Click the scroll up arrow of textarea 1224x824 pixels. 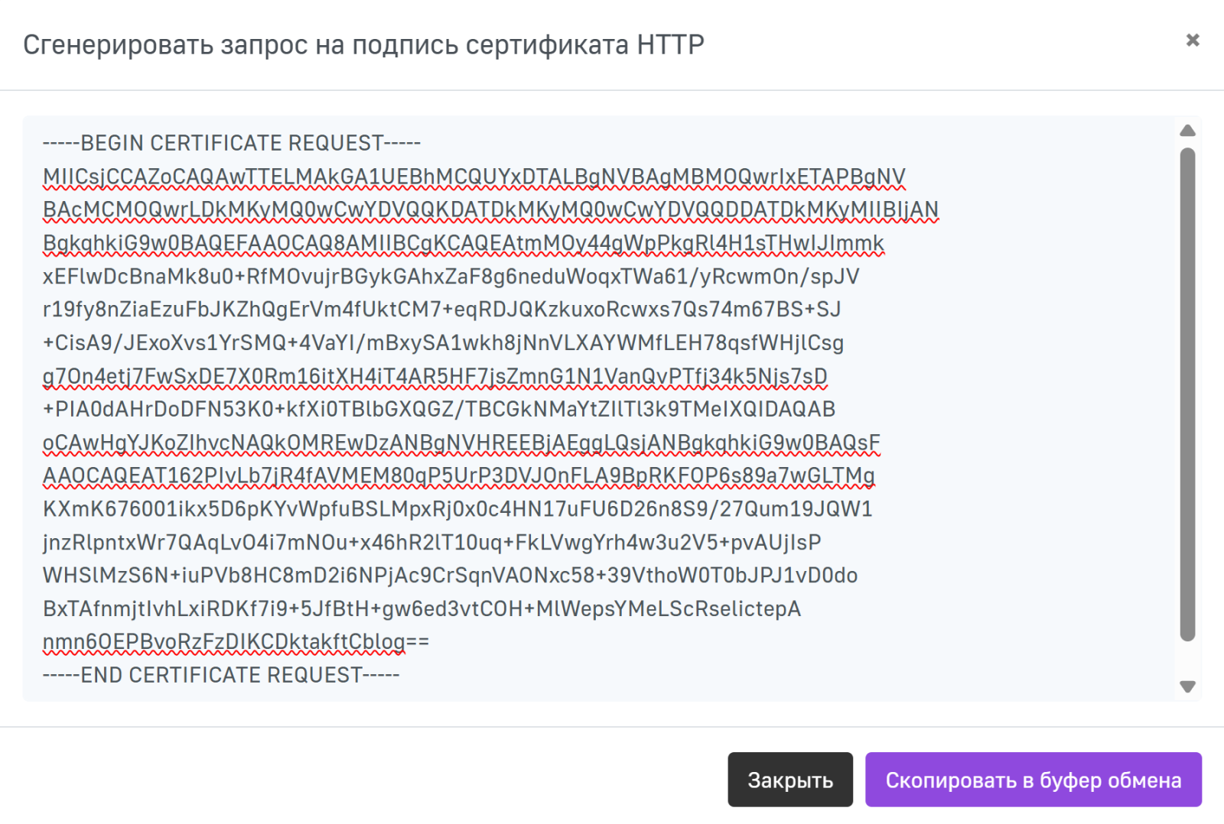click(1187, 131)
